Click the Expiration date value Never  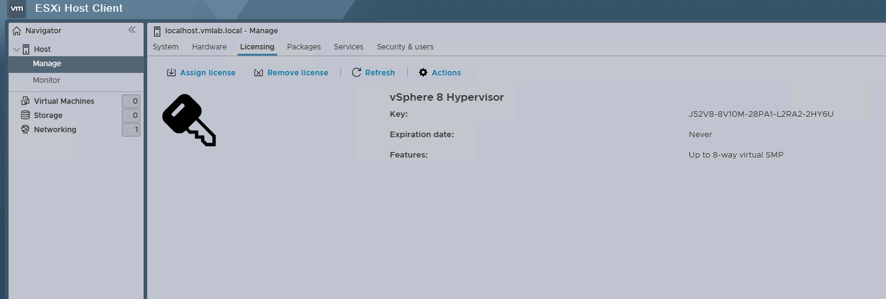pos(700,135)
